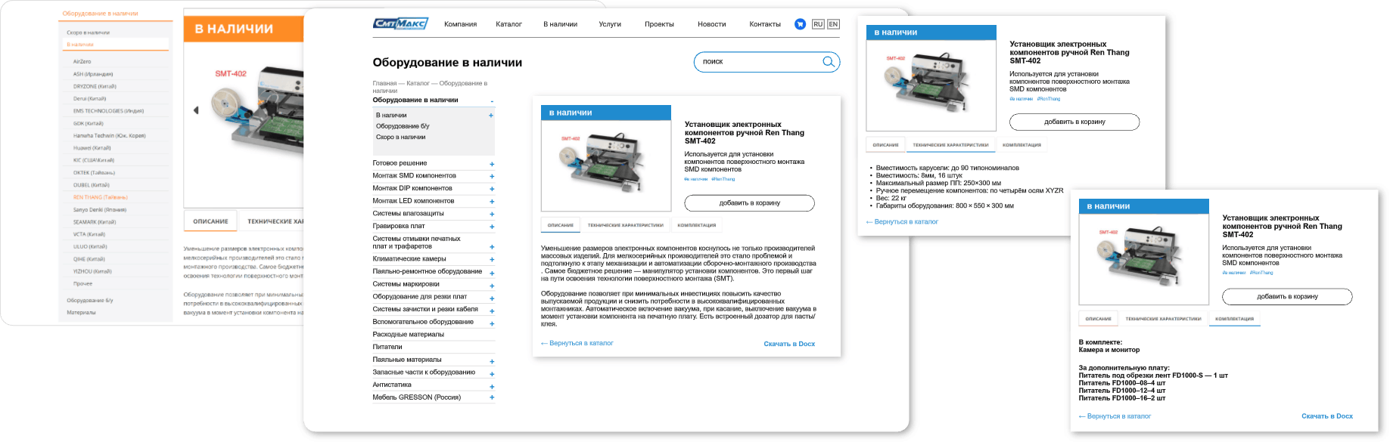Select AirZero in left page sidebar

pyautogui.click(x=82, y=62)
